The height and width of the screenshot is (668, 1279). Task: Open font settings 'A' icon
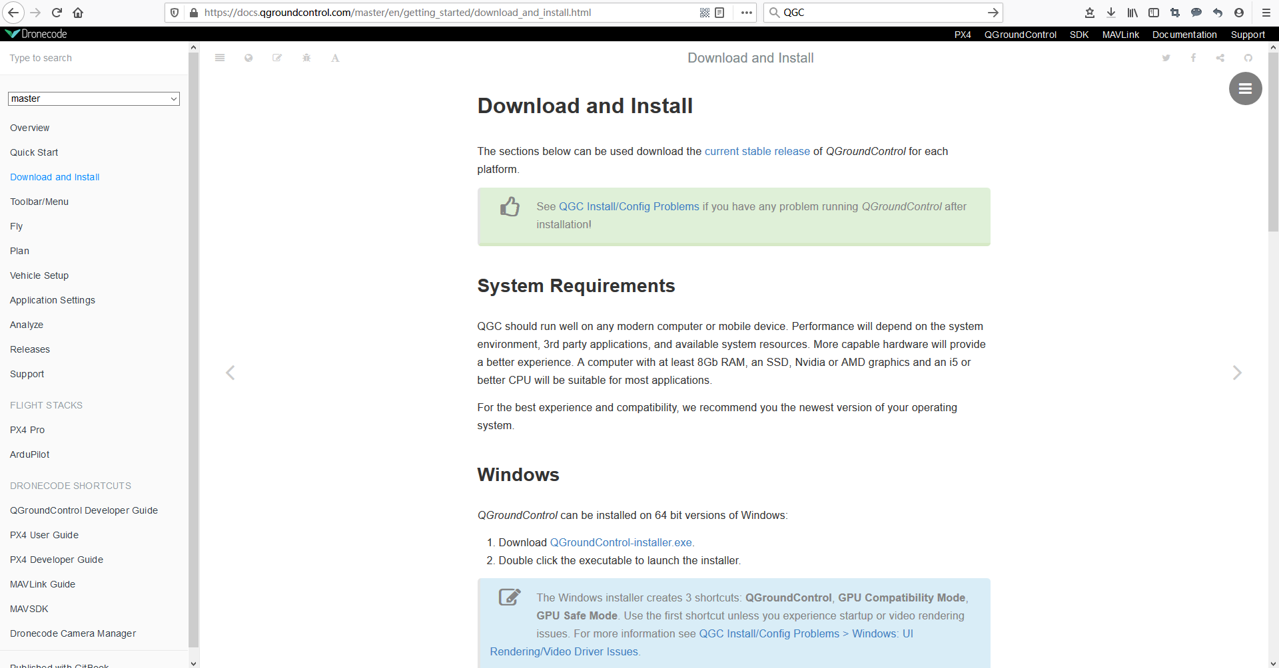click(x=335, y=58)
